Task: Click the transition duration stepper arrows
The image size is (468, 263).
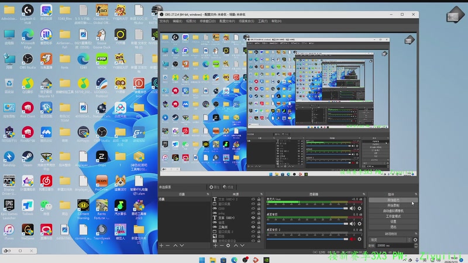Action: click(x=416, y=245)
